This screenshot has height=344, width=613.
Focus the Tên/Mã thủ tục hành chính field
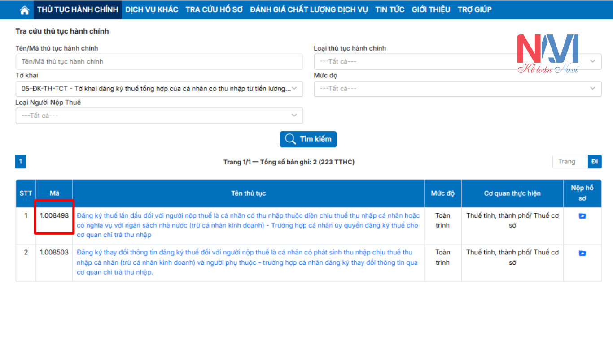coord(159,62)
